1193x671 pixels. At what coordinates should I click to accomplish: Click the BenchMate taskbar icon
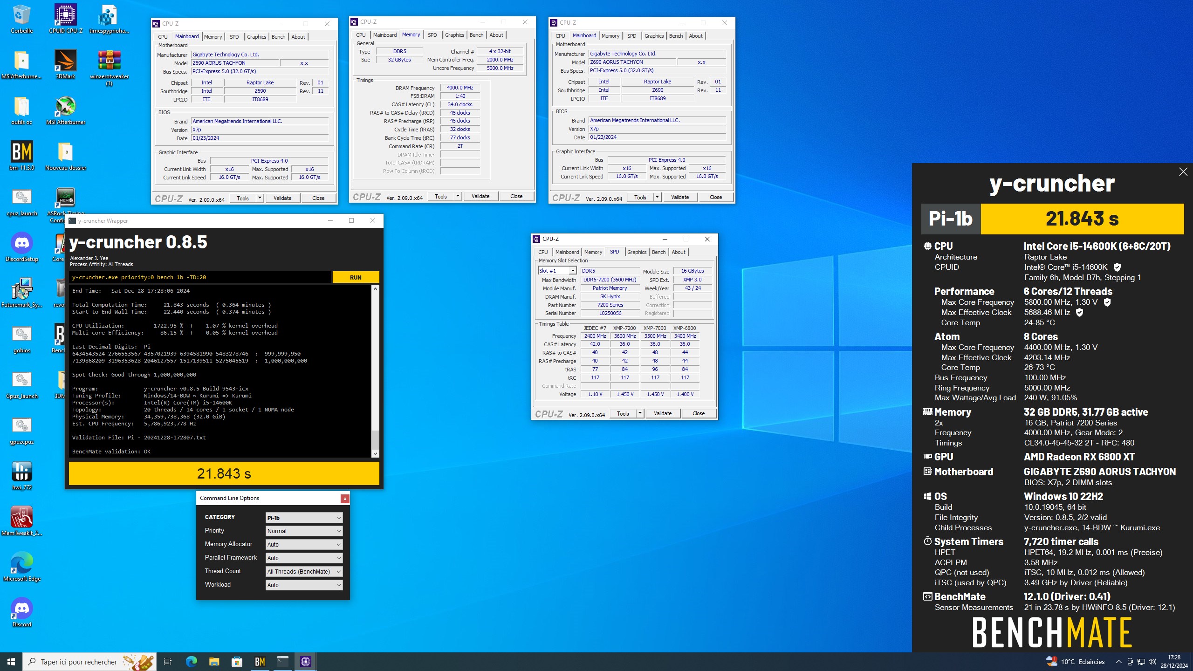coord(260,662)
